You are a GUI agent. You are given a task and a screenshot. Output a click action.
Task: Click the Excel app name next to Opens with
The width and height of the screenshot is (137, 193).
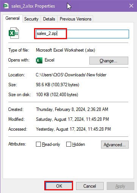(50, 60)
